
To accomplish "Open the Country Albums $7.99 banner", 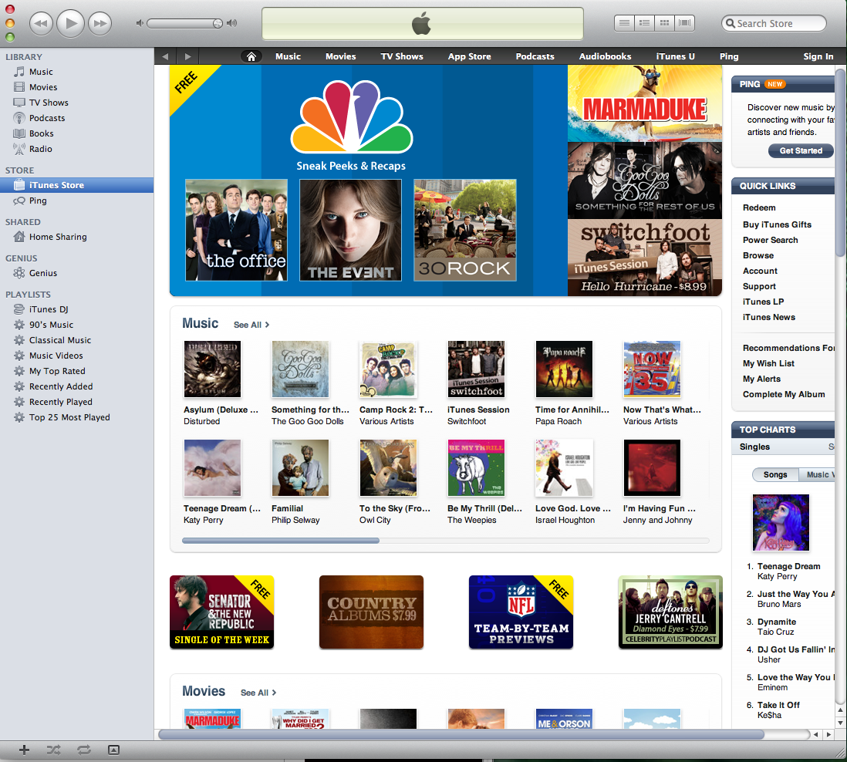I will (371, 612).
